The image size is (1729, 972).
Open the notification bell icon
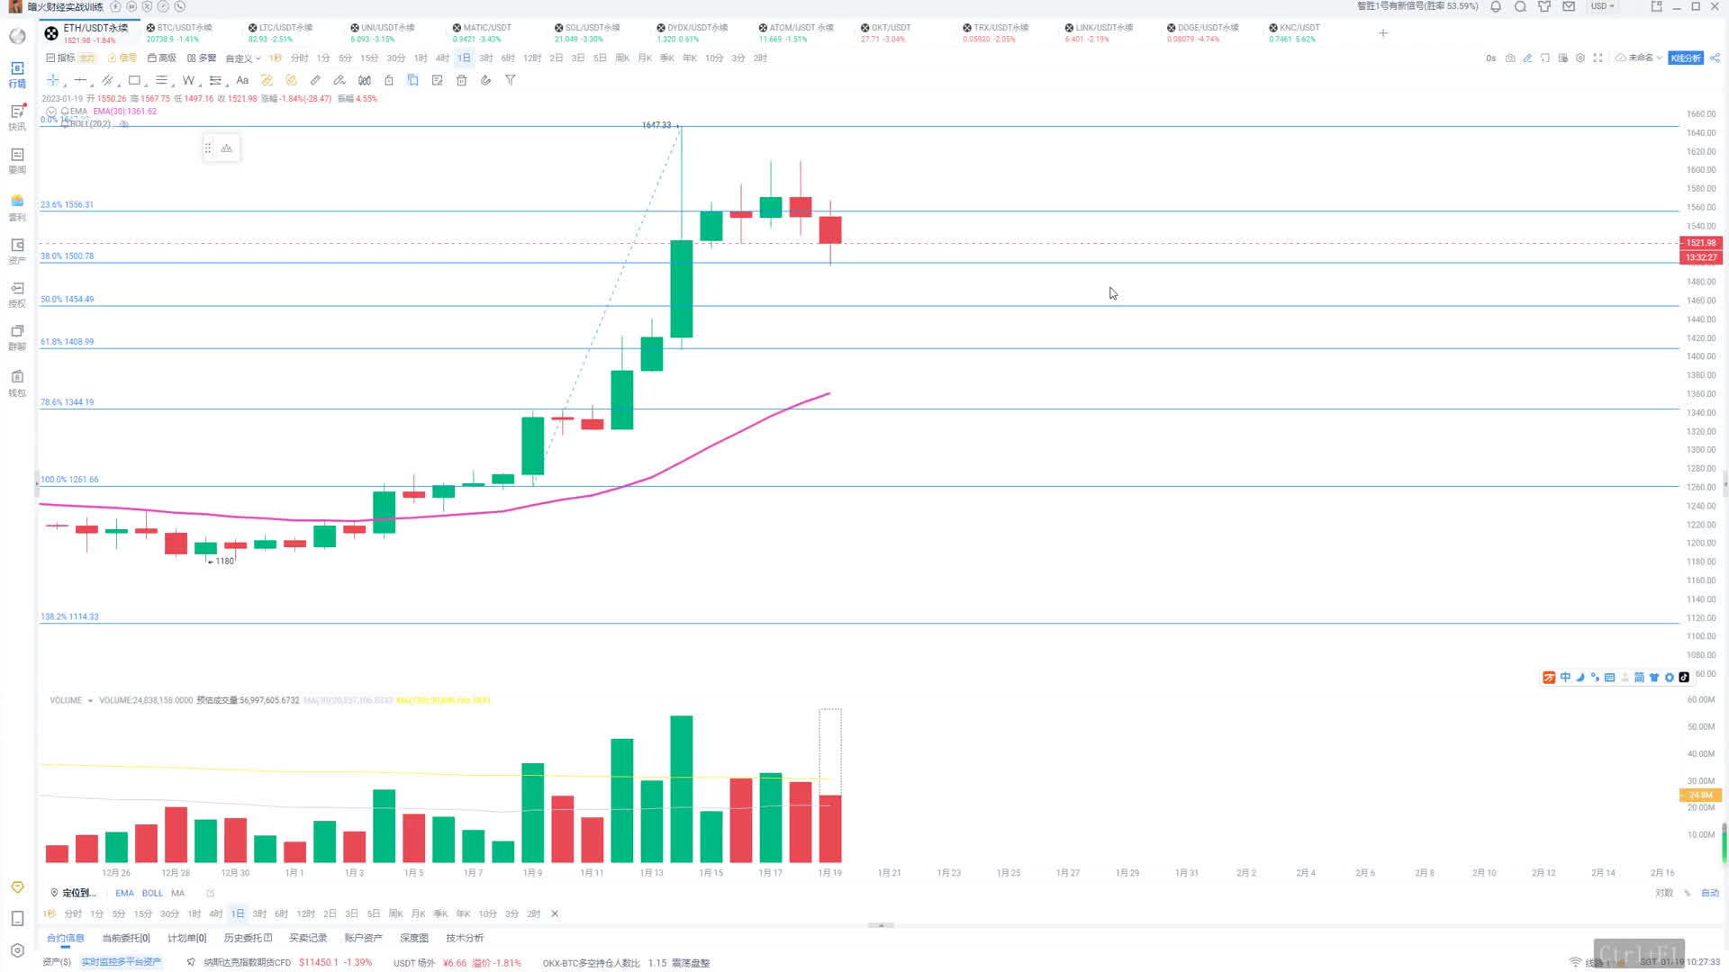(1496, 7)
